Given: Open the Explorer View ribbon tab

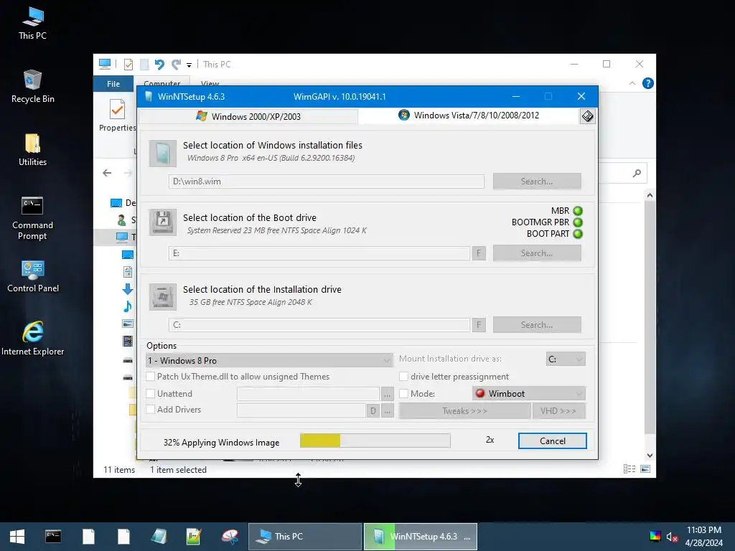Looking at the screenshot, I should [210, 83].
